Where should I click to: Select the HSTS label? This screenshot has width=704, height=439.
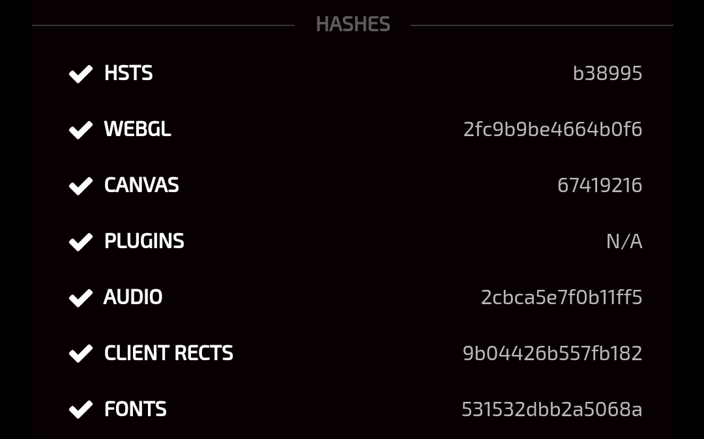(128, 73)
